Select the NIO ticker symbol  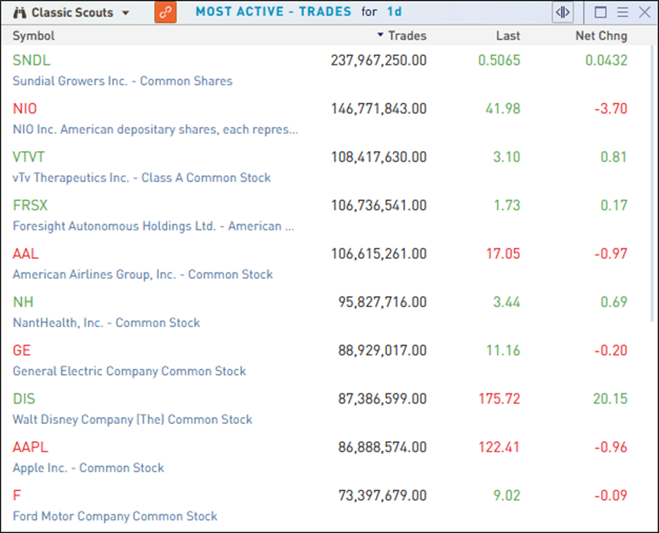[25, 109]
